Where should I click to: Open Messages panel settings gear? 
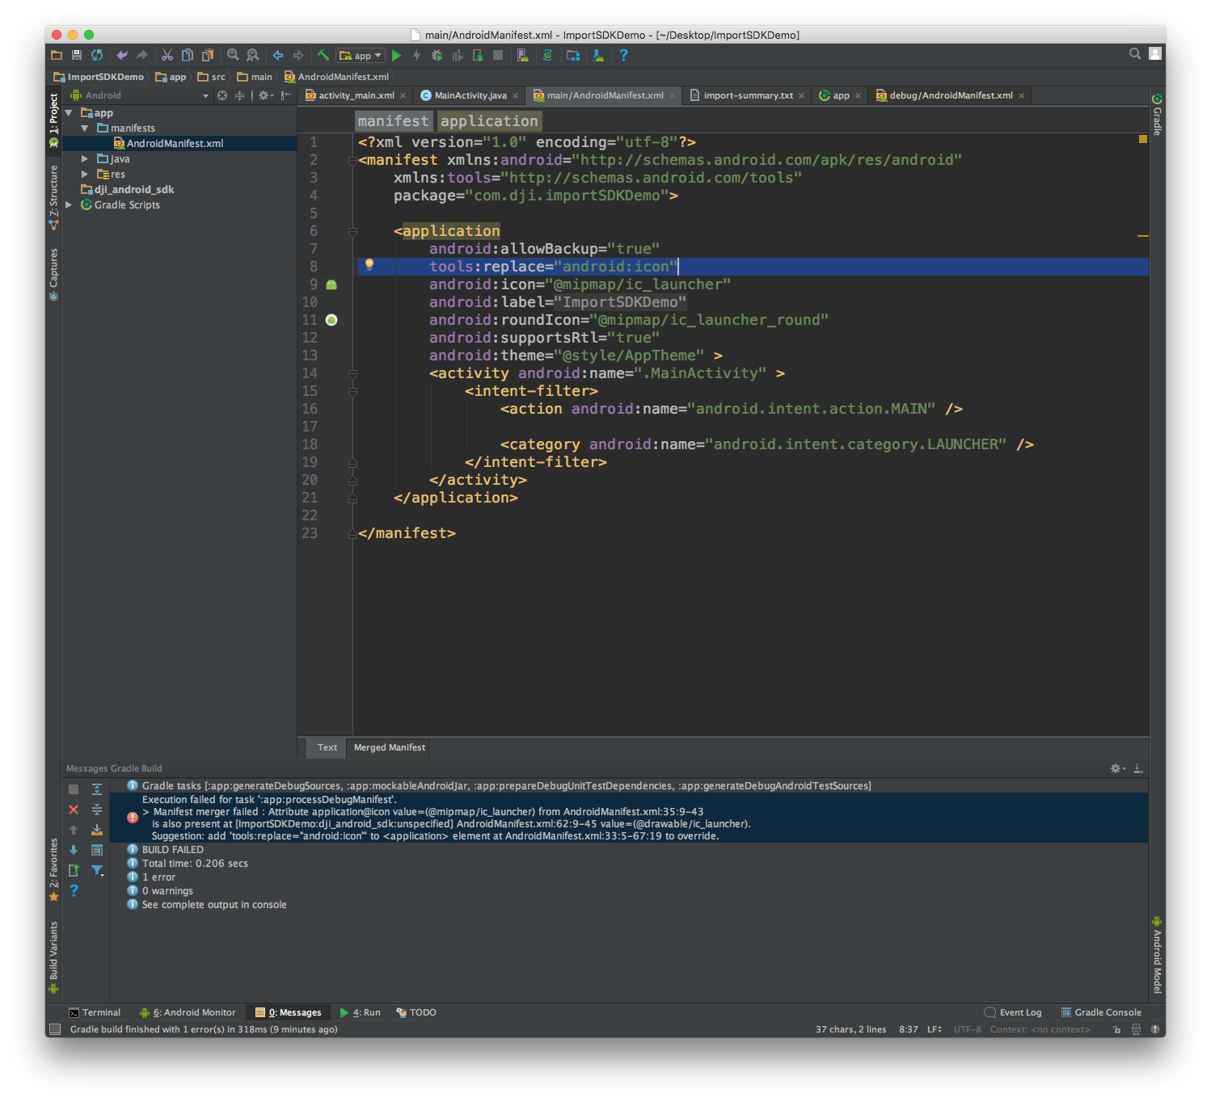[1116, 768]
